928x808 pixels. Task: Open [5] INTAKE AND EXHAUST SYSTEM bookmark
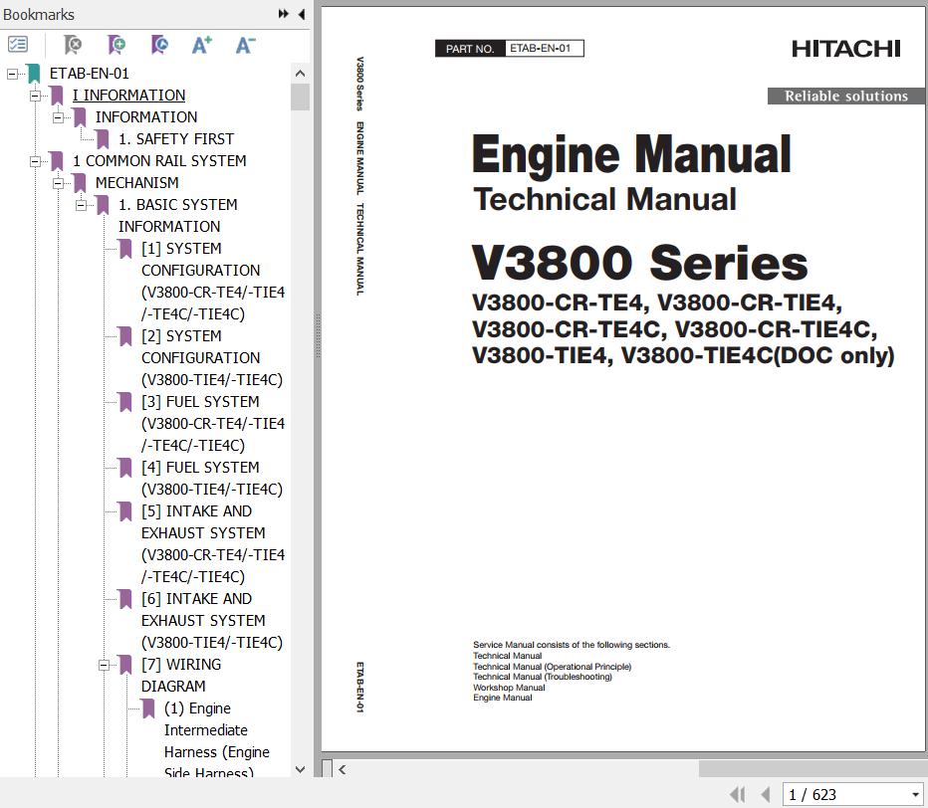tap(213, 543)
